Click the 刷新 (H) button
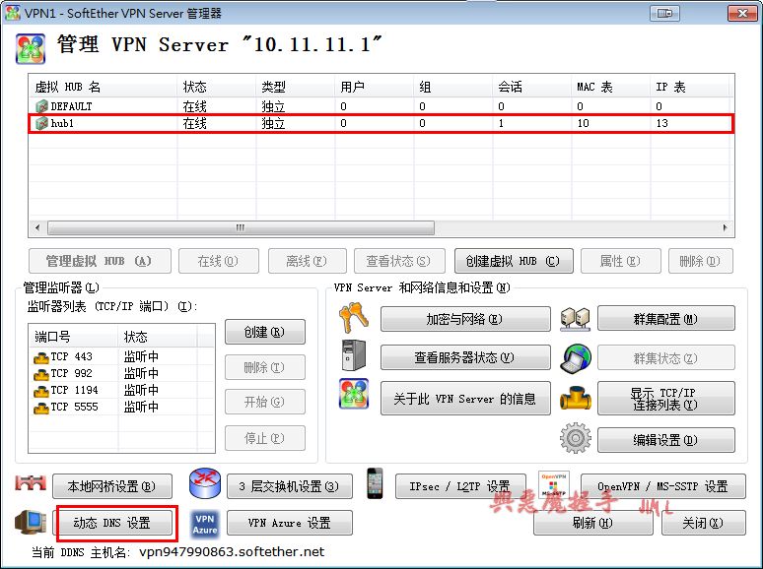The height and width of the screenshot is (569, 763). pos(592,523)
